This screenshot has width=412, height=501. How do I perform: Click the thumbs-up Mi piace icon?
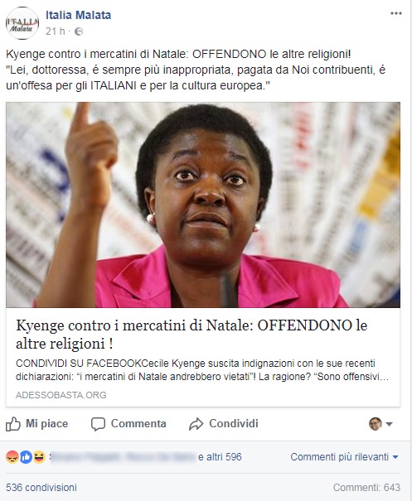13,424
